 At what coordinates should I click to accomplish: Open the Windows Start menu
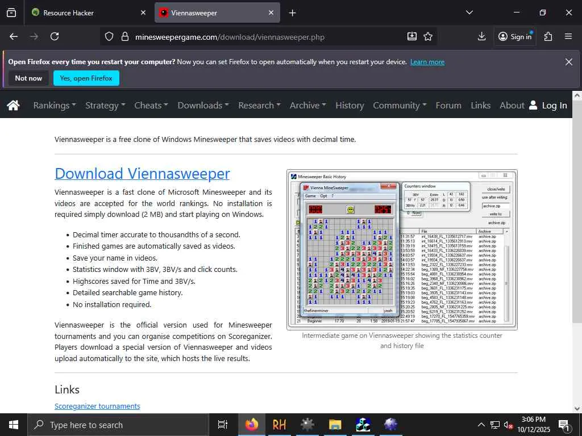pyautogui.click(x=14, y=425)
